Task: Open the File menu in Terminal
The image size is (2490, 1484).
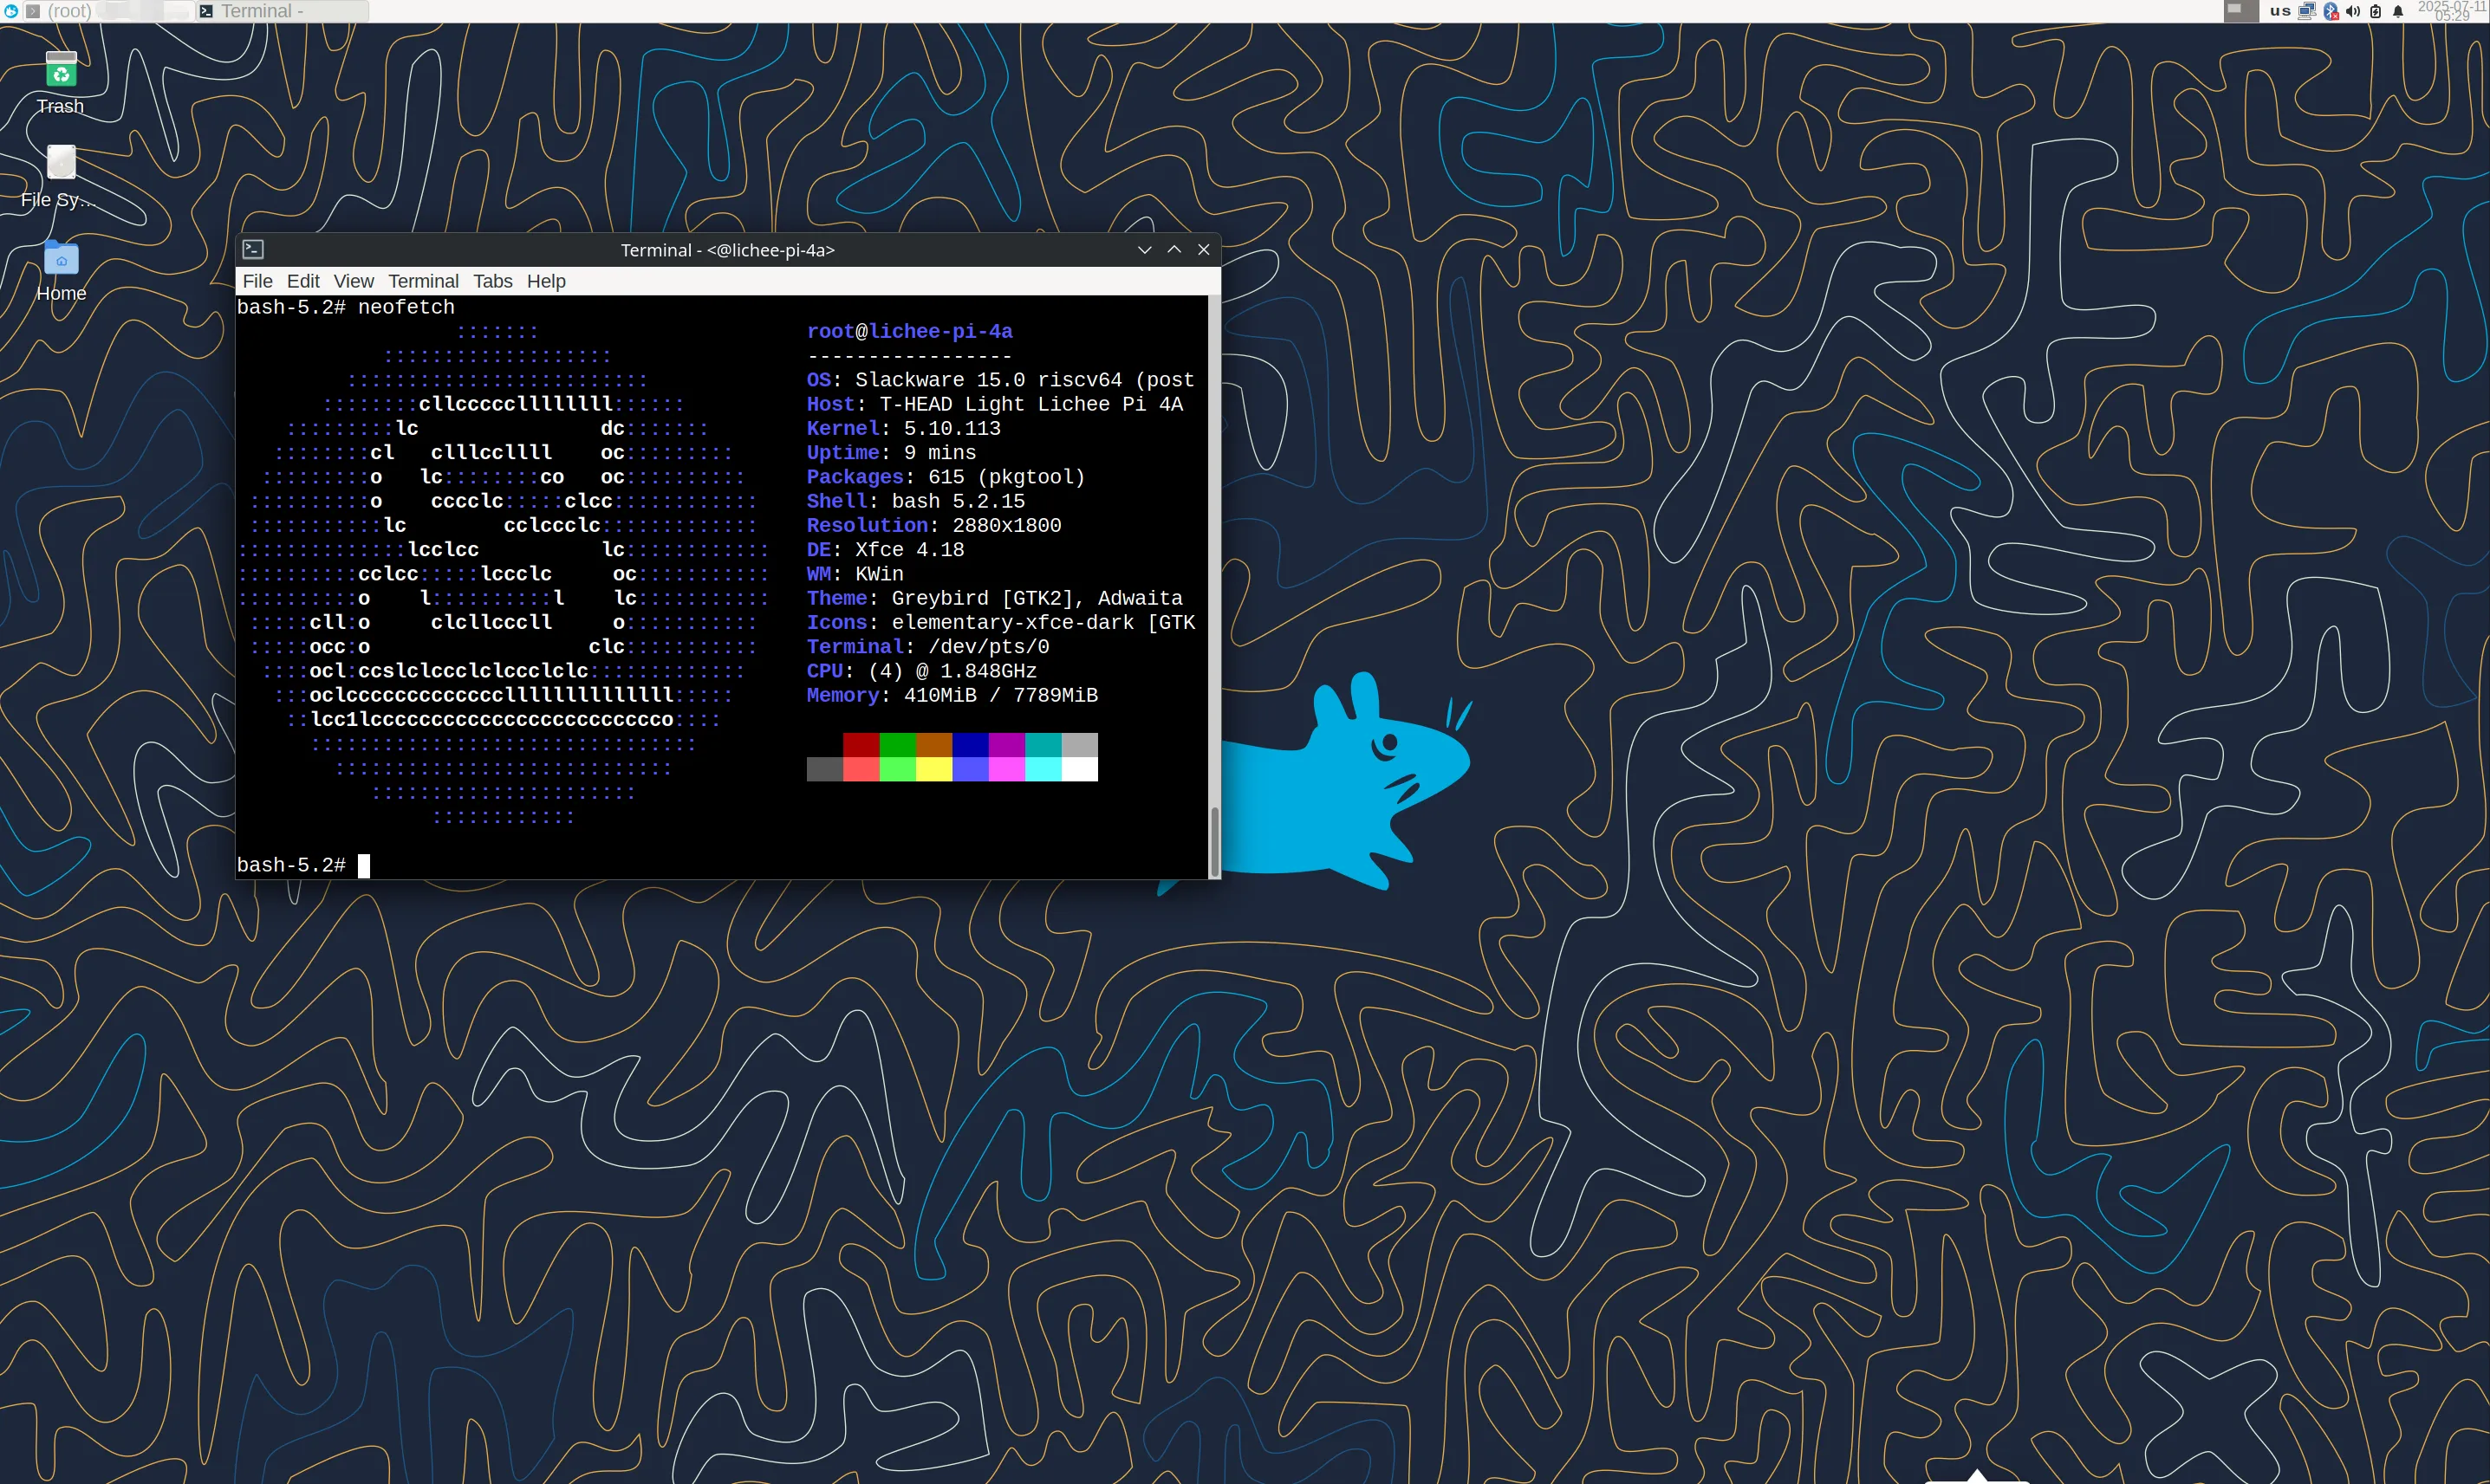Action: pyautogui.click(x=257, y=281)
